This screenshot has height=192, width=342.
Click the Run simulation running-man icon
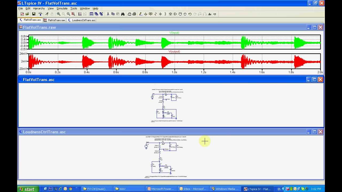coord(47,14)
